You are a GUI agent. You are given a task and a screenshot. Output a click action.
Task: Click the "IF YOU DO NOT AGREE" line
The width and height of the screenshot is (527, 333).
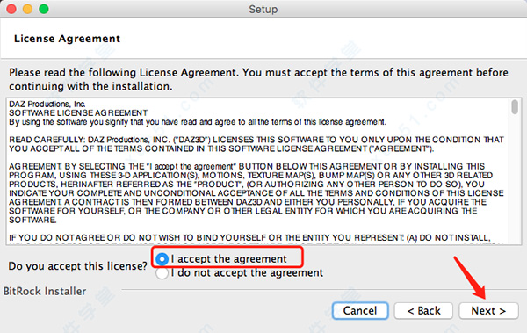[x=249, y=237]
